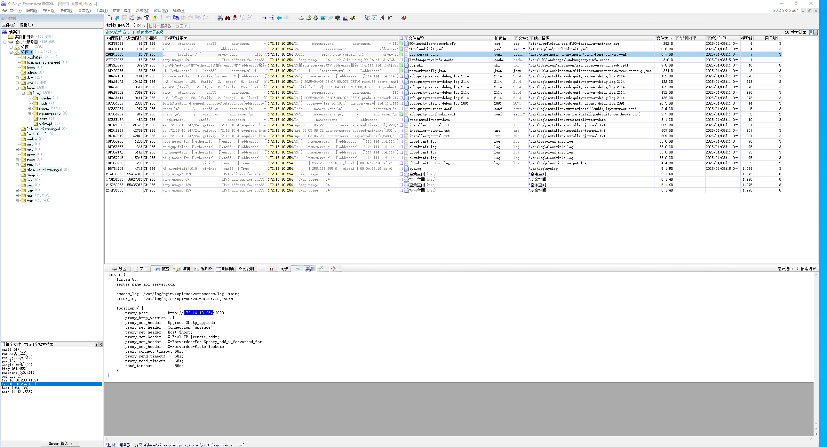Collapse the king folder tree node

(23, 93)
